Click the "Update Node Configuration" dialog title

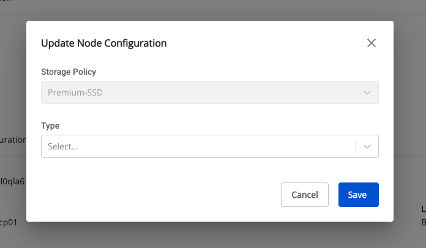pos(103,43)
